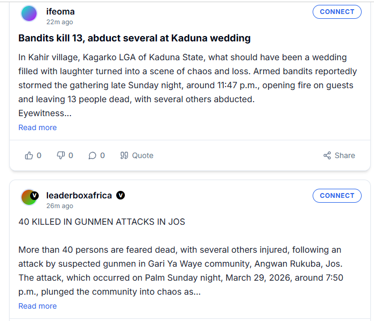Image resolution: width=374 pixels, height=321 pixels.
Task: Connect with leaderboxafrica
Action: 337,196
